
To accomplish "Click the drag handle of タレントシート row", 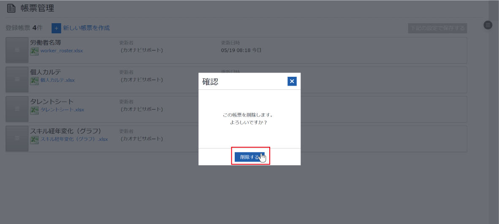I will point(17,109).
